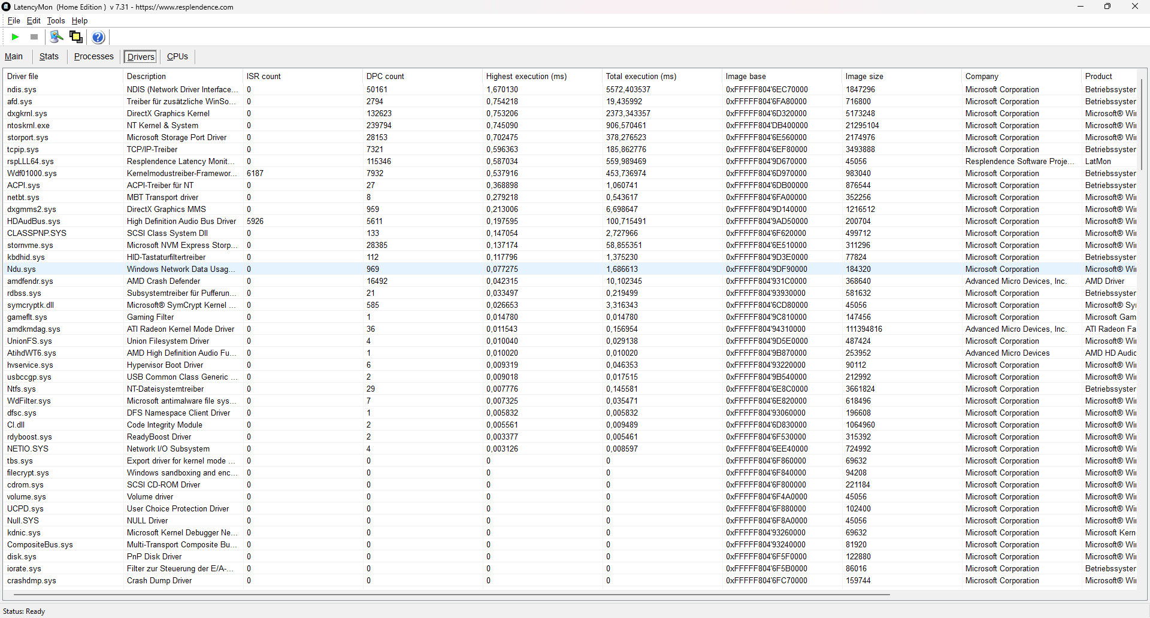Viewport: 1150px width, 618px height.
Task: Sort by the Image size column header
Action: tap(902, 76)
